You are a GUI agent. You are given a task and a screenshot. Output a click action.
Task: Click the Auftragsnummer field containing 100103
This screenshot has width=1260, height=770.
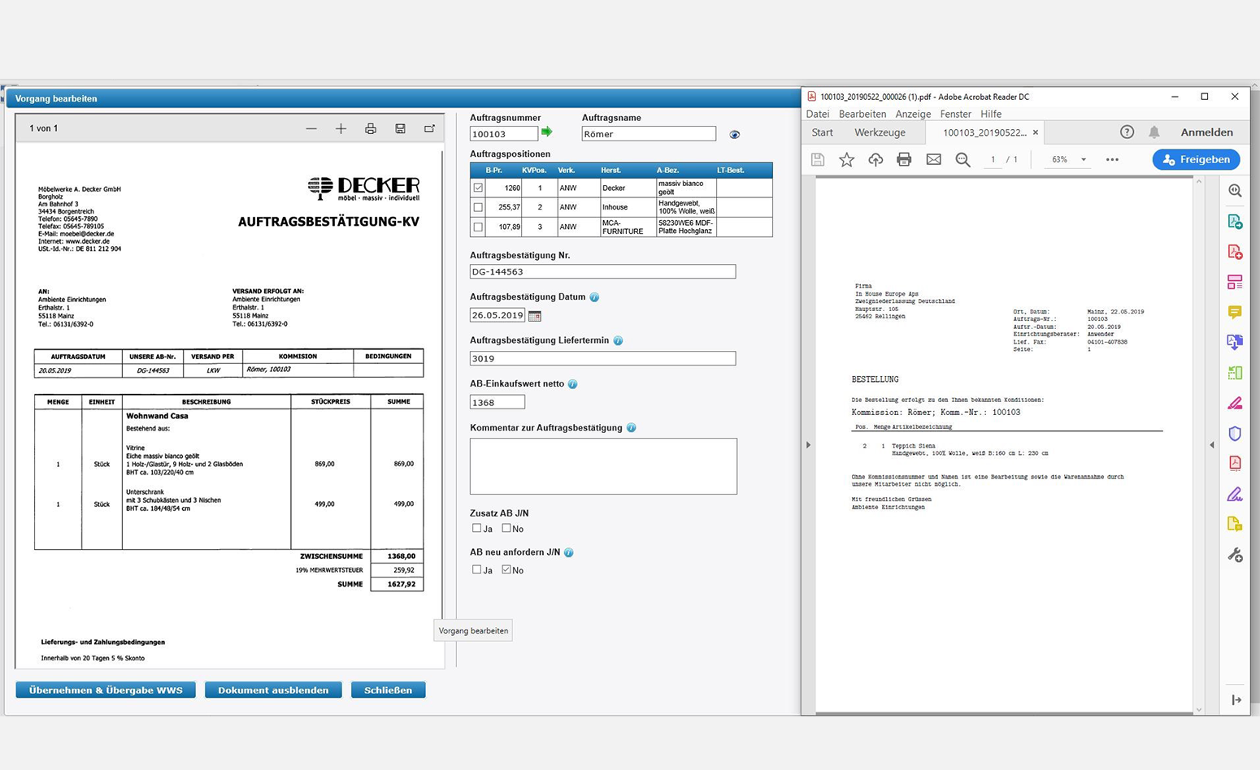coord(504,134)
